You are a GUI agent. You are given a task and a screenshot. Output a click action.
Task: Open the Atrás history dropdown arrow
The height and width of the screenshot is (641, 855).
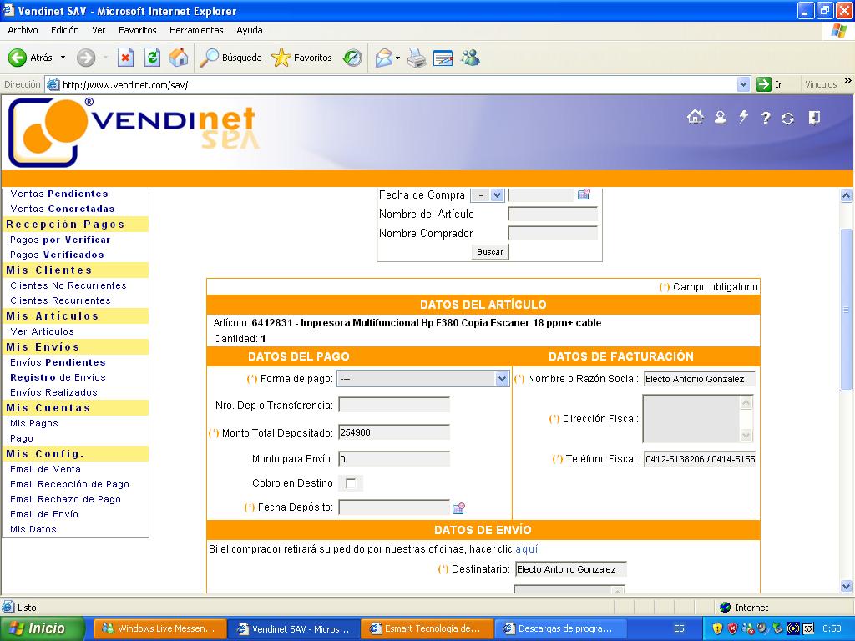coord(63,58)
